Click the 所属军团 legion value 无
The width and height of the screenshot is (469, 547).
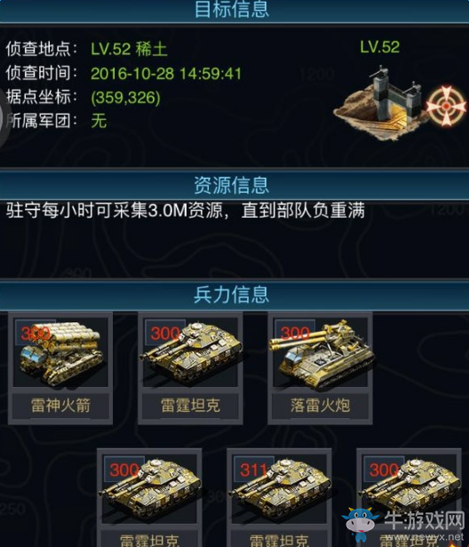(99, 121)
